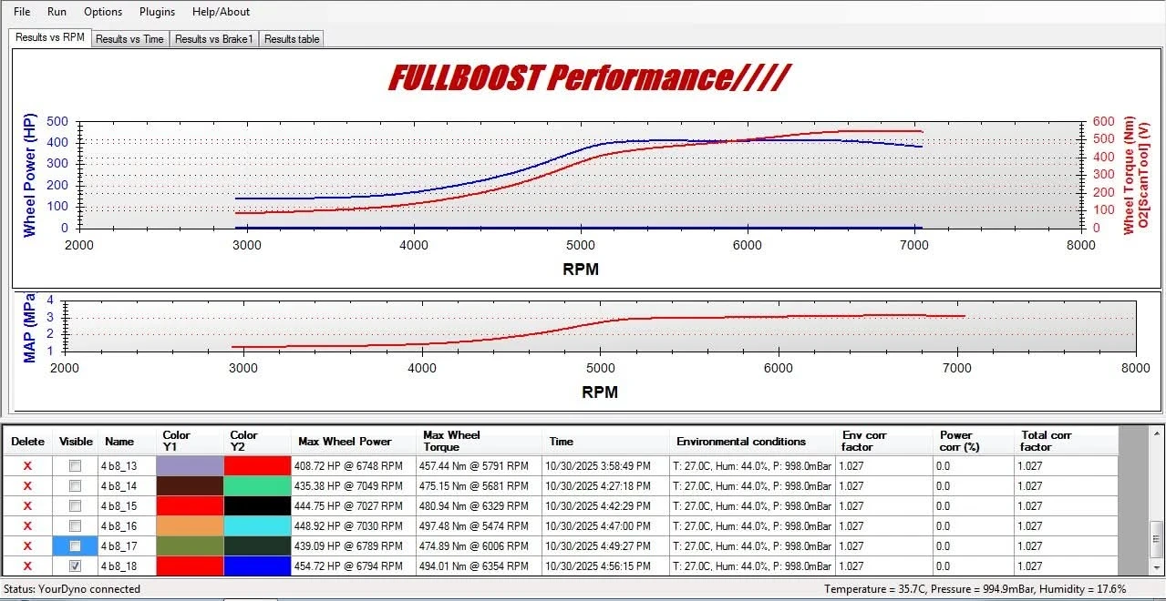Viewport: 1166px width, 601px height.
Task: Delete run 4b8_13 with red X
Action: pyautogui.click(x=27, y=465)
